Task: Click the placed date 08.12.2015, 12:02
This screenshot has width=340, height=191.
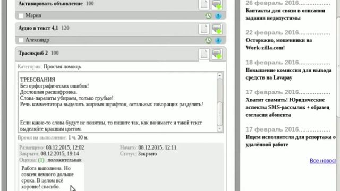Action: 65,147
